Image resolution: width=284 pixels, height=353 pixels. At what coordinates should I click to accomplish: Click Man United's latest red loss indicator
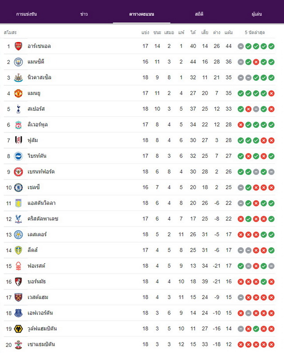coord(272,93)
